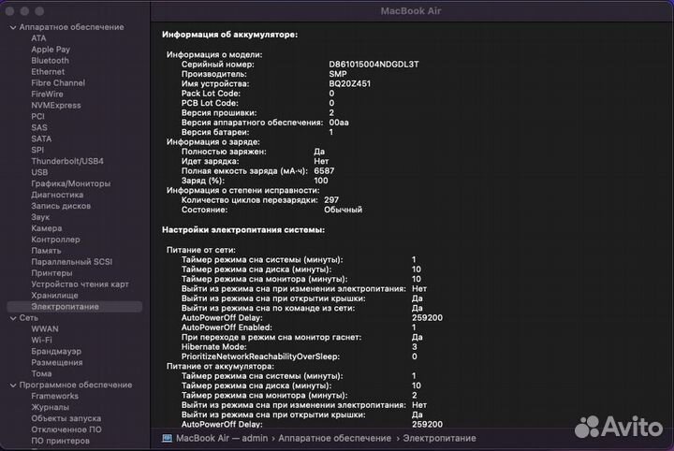Viewport: 674px width, 451px height.
Task: Open the Fibre Channel entry
Action: coord(58,83)
